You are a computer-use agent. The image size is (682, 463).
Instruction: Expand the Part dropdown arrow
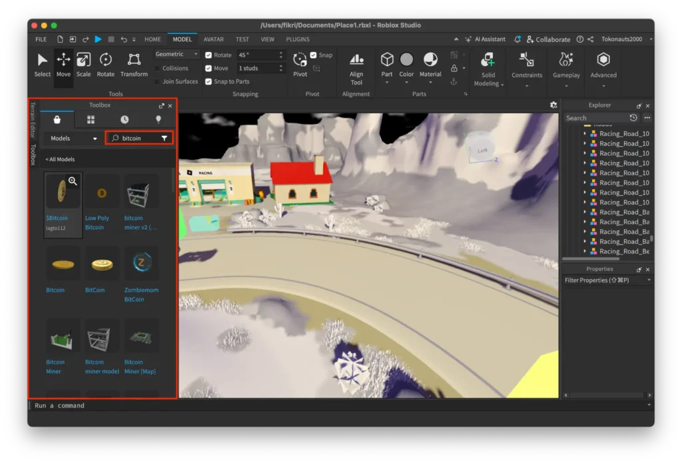(x=387, y=82)
